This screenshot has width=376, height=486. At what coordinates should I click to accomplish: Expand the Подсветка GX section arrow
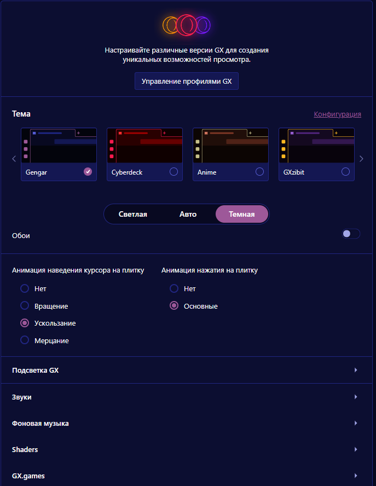[356, 370]
